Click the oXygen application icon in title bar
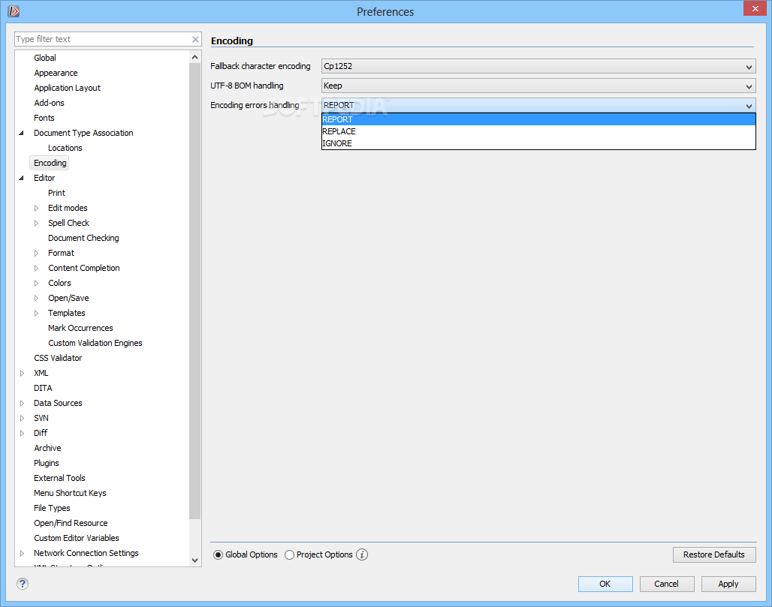This screenshot has height=607, width=772. tap(14, 11)
